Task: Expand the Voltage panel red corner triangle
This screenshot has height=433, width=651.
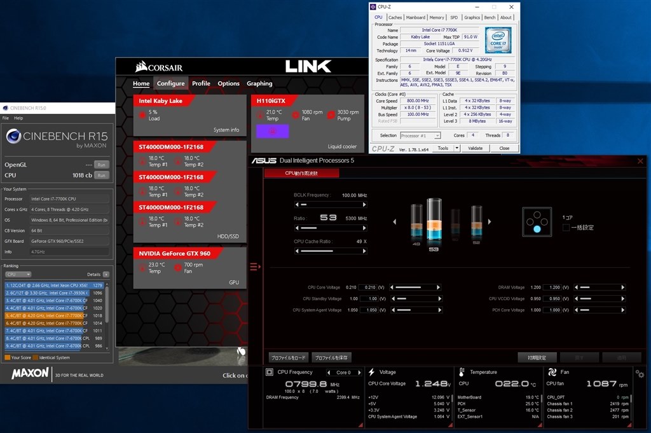Action: click(450, 425)
